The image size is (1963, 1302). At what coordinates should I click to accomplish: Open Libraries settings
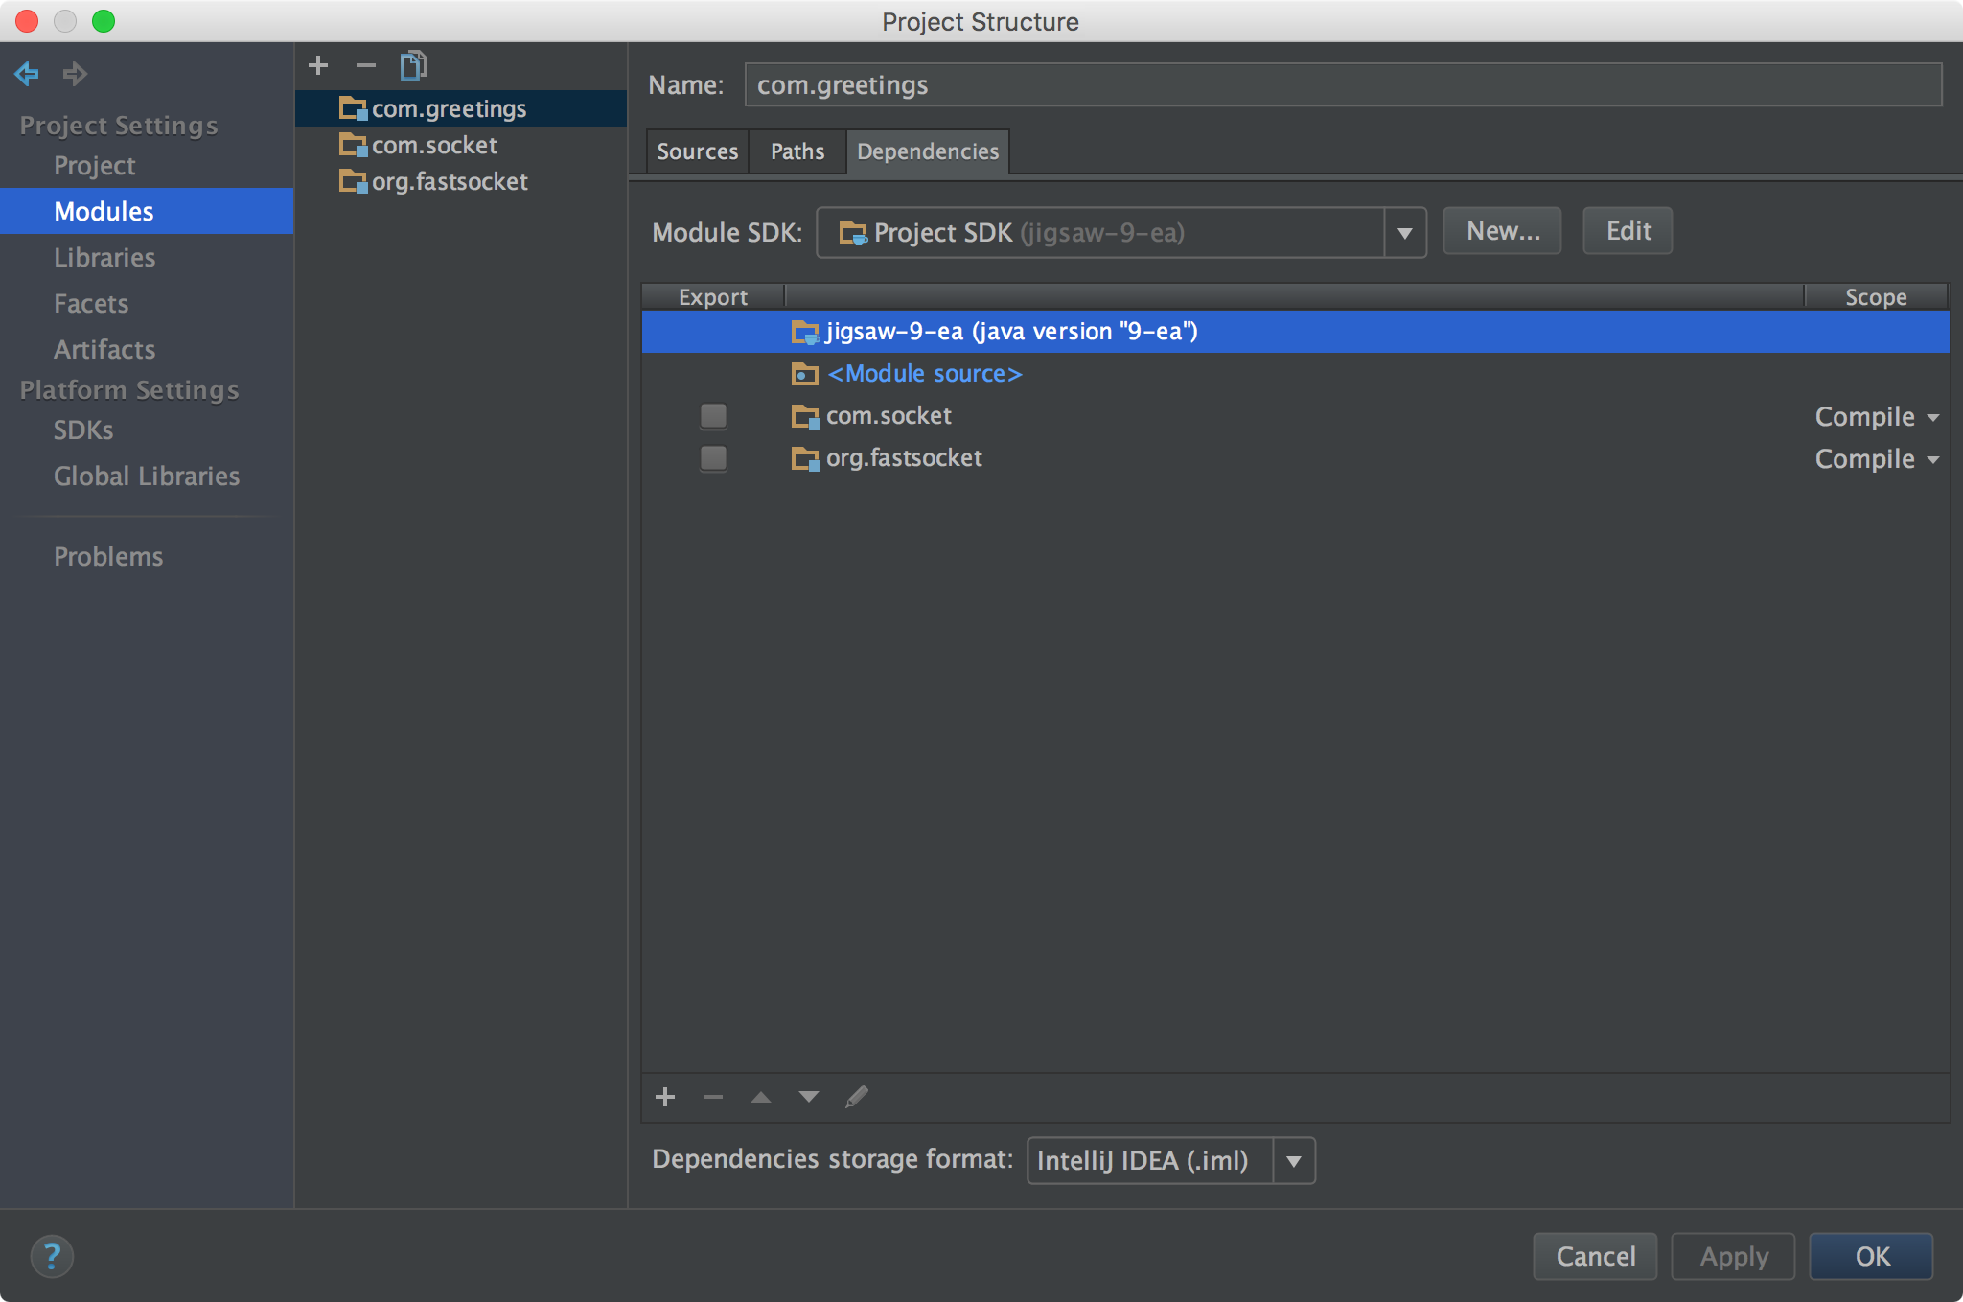[x=104, y=257]
